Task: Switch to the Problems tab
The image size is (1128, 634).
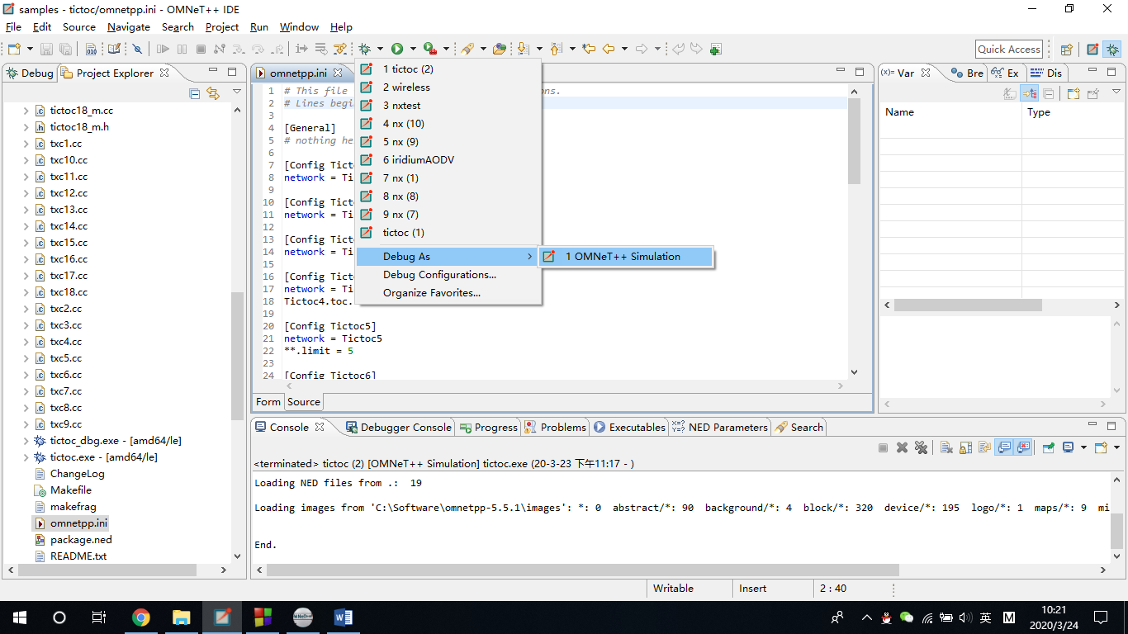Action: tap(556, 428)
